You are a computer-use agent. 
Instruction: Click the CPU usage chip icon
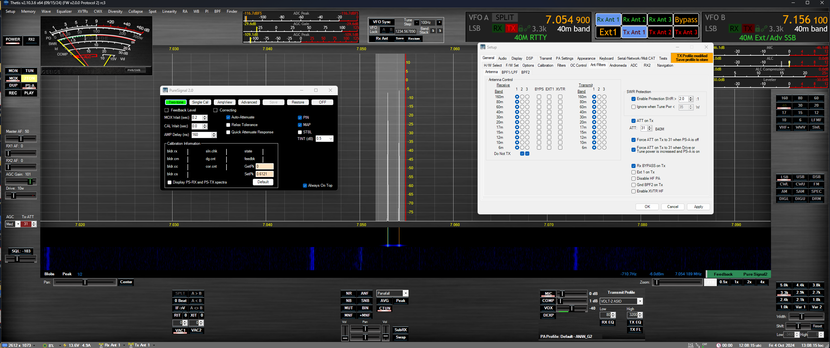point(45,345)
